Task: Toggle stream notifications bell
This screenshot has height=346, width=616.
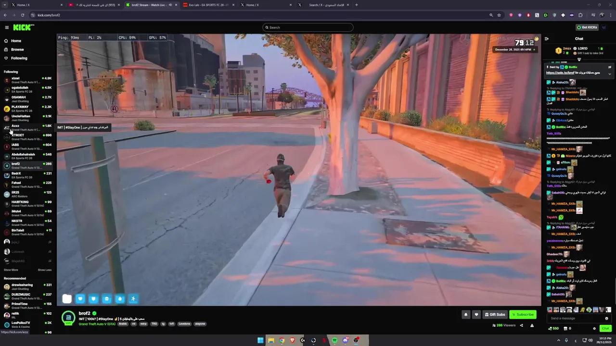Action: click(466, 315)
